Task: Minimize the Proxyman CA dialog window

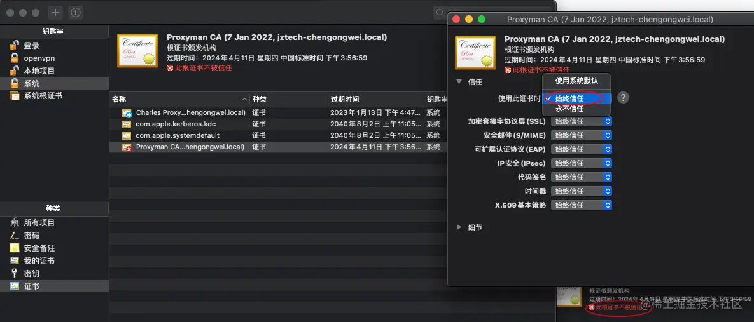Action: [x=469, y=19]
